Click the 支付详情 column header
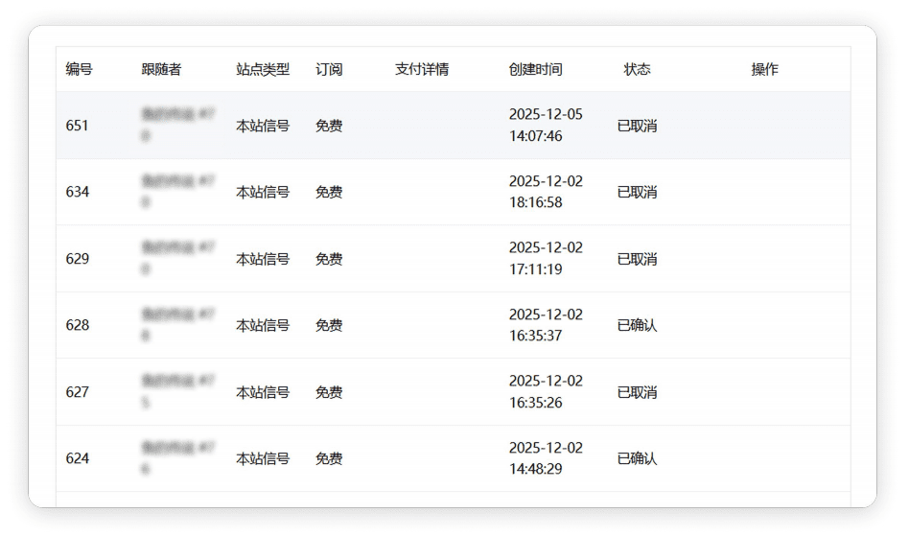The width and height of the screenshot is (909, 536). click(422, 69)
